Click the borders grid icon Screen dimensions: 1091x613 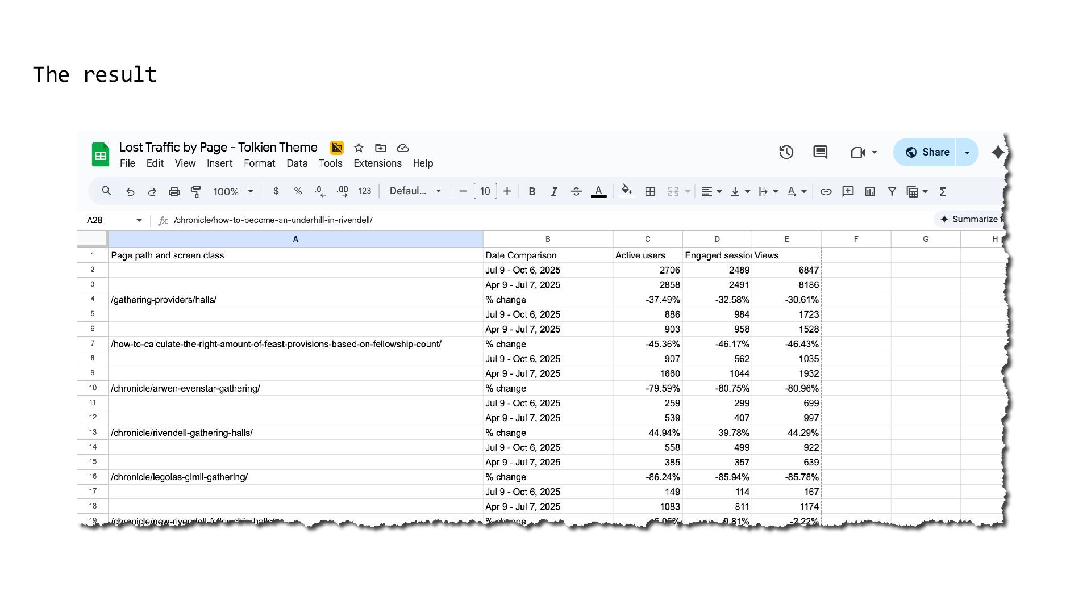click(650, 192)
